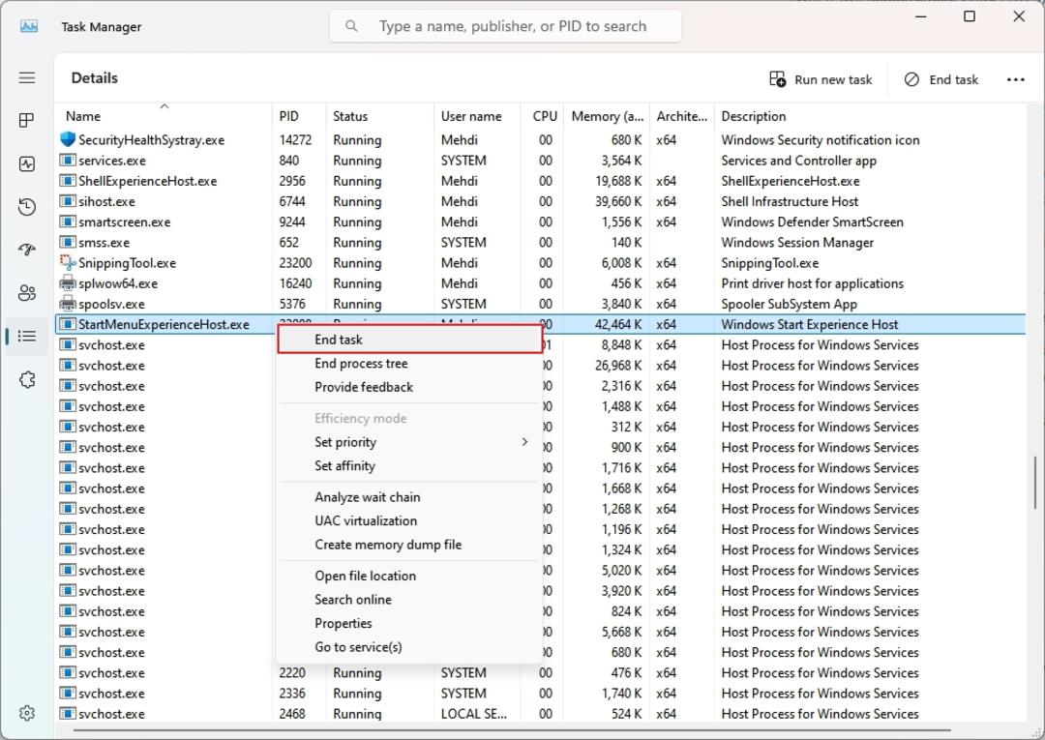Click PID 14272 cell
Viewport: 1045px width, 740px height.
(x=295, y=140)
